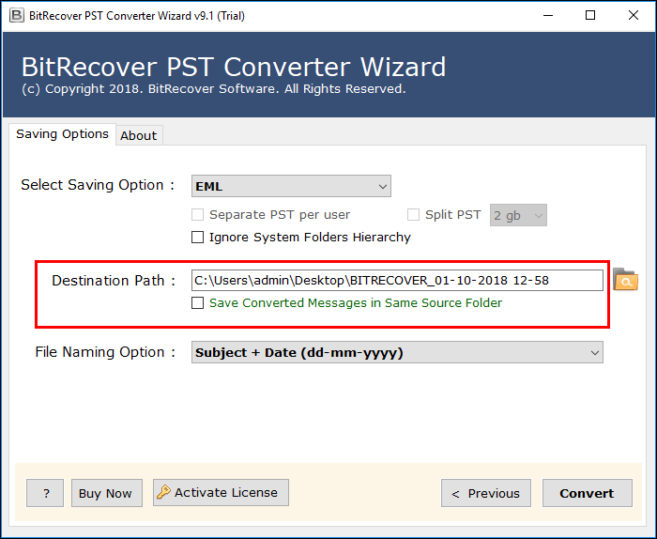Image resolution: width=657 pixels, height=539 pixels.
Task: Click the Buy Now button
Action: [107, 493]
